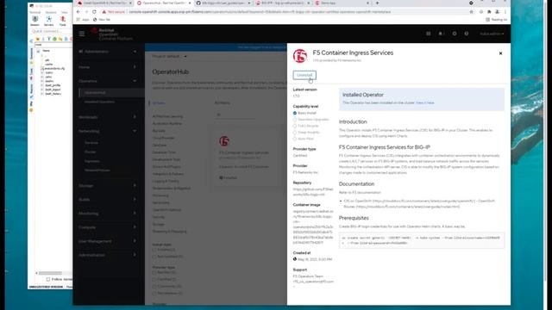Select Seamless Upgrades capability level
This screenshot has height=310, width=552.
point(295,120)
